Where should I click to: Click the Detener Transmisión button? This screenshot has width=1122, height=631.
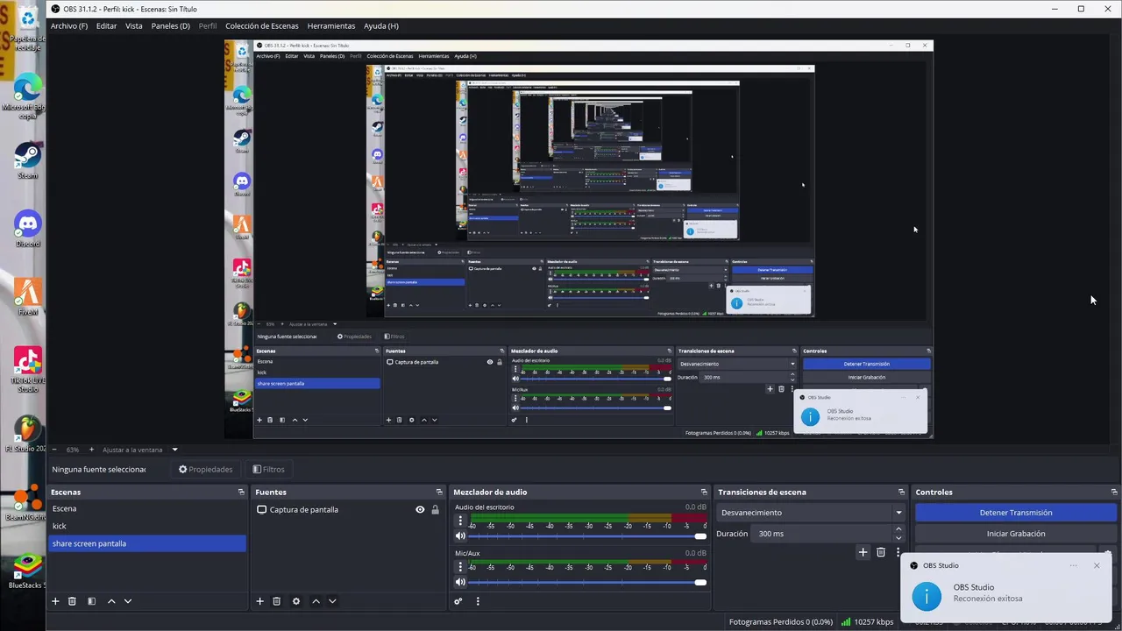click(1016, 513)
